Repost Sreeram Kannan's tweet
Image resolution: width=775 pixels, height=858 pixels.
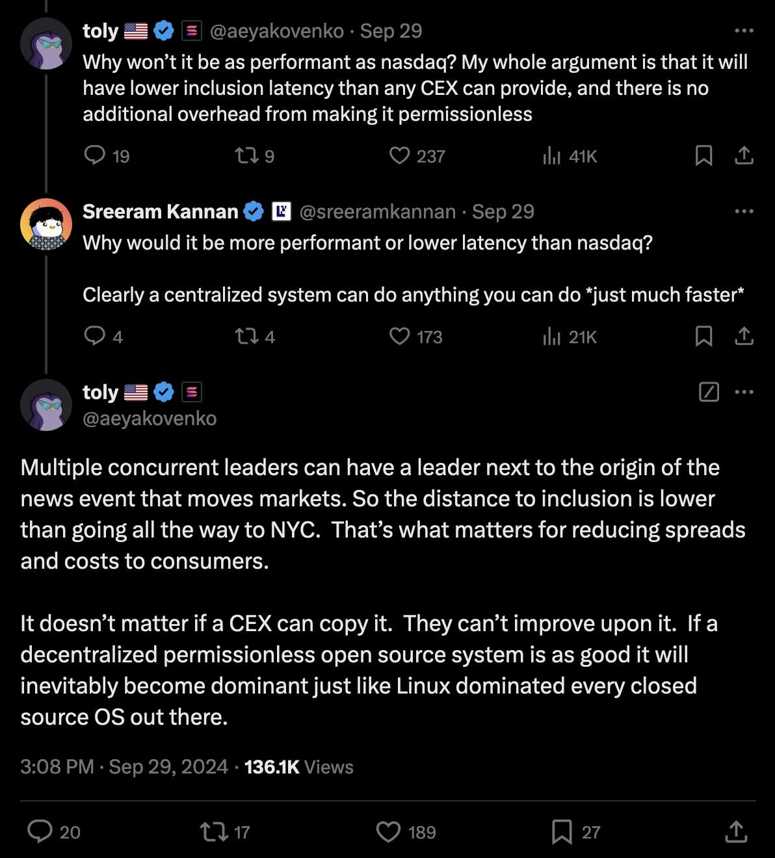pyautogui.click(x=246, y=336)
